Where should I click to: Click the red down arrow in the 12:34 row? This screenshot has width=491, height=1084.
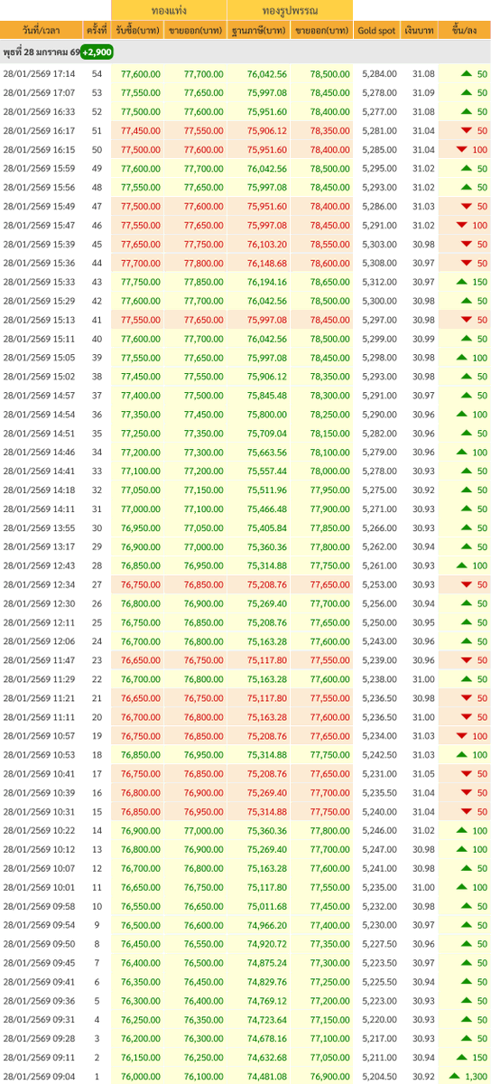(x=466, y=584)
